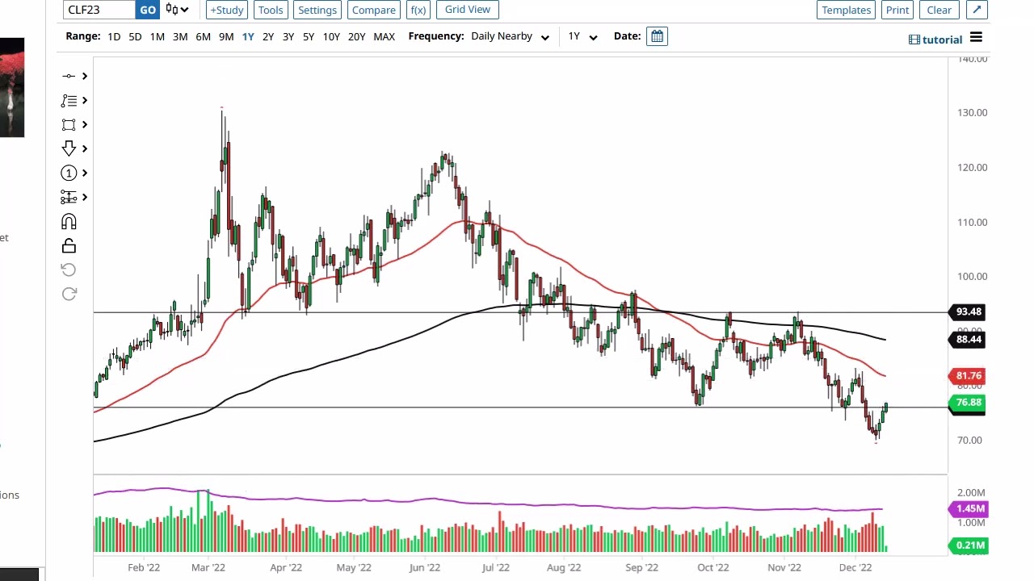Open the Tools menu
This screenshot has height=581, width=1034.
coord(271,10)
